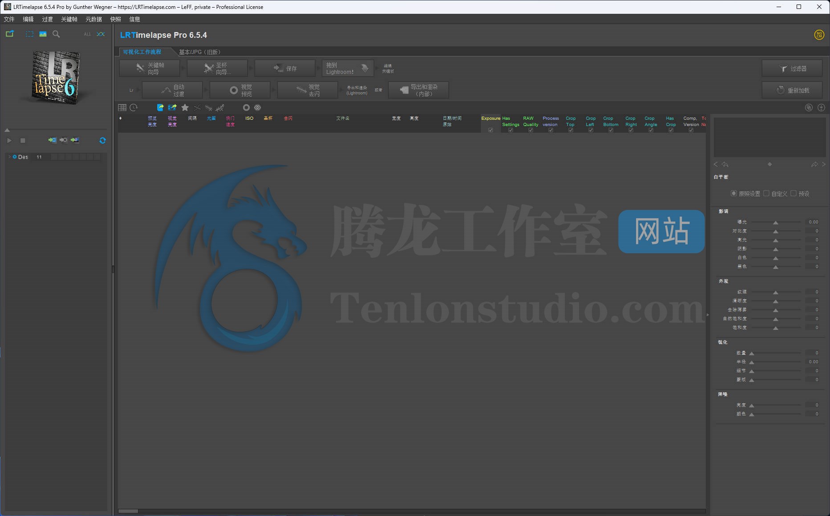Click the open folder icon in left panel
This screenshot has height=516, width=830.
click(10, 34)
